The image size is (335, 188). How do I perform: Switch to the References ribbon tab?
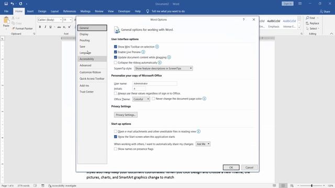(70, 11)
